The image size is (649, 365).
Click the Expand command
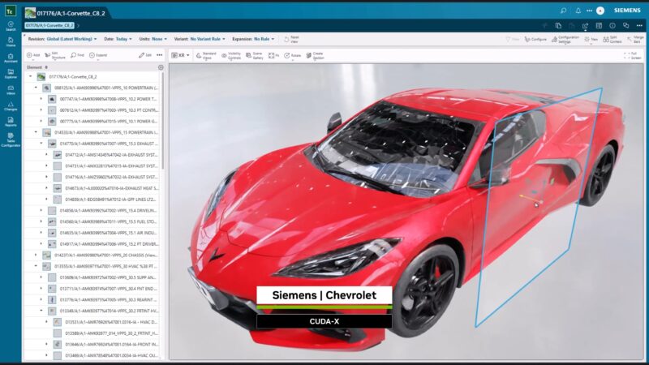tap(98, 55)
